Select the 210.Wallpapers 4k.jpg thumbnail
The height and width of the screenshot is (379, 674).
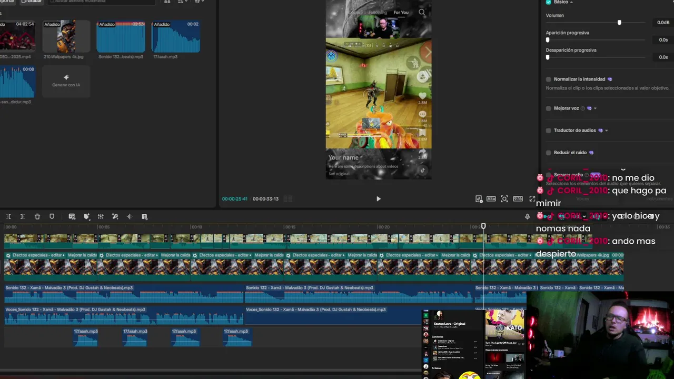coord(66,36)
